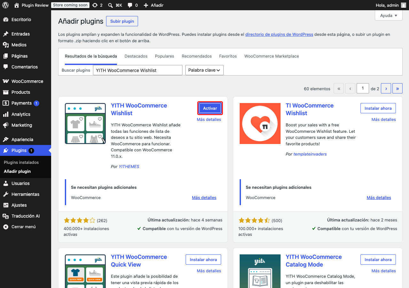
Task: Click the Store coming soon badge
Action: coord(70,5)
